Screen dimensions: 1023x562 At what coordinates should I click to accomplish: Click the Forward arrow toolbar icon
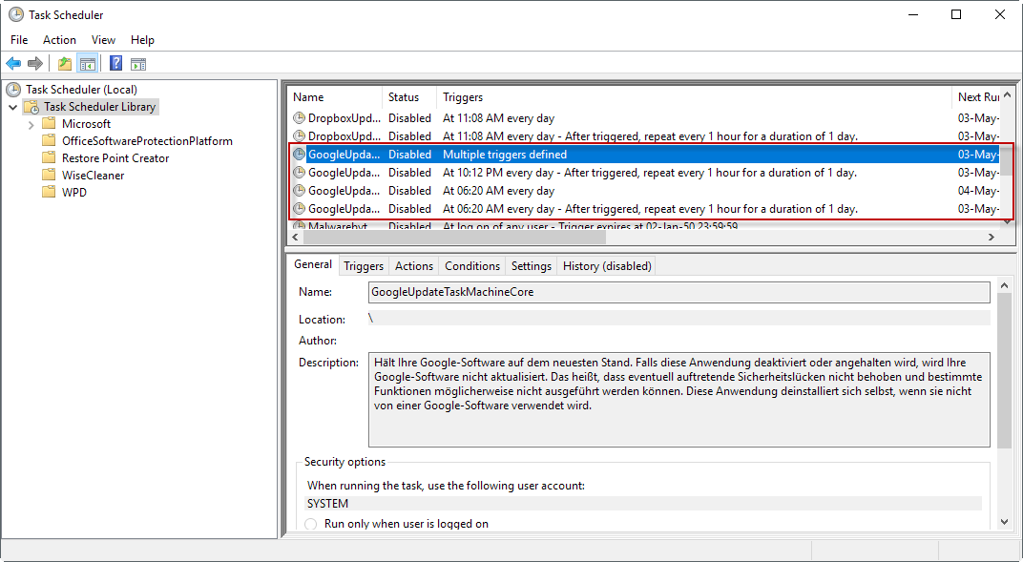pos(35,63)
